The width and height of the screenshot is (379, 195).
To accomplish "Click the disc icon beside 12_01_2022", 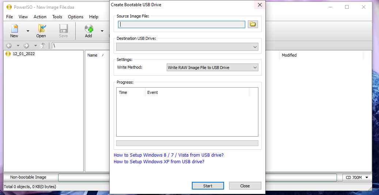I will 8,54.
